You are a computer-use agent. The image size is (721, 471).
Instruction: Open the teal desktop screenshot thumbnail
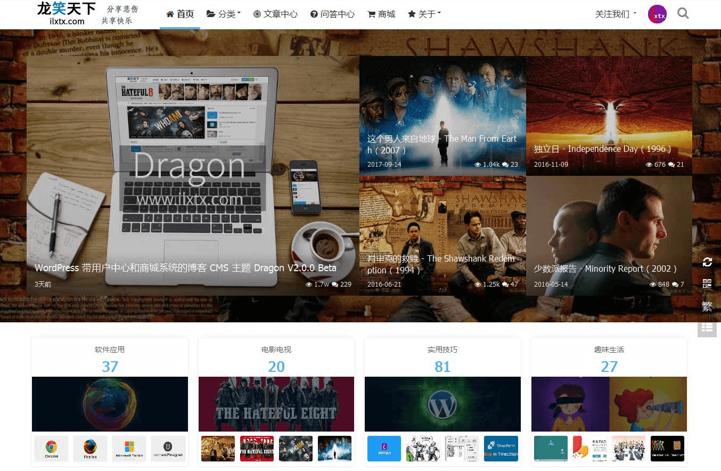(x=551, y=449)
